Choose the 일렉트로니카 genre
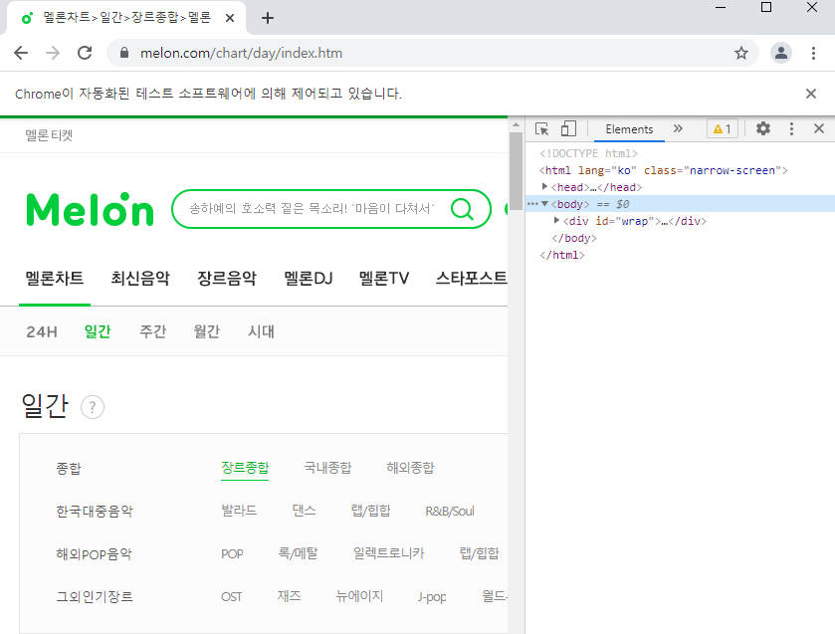 coord(389,553)
